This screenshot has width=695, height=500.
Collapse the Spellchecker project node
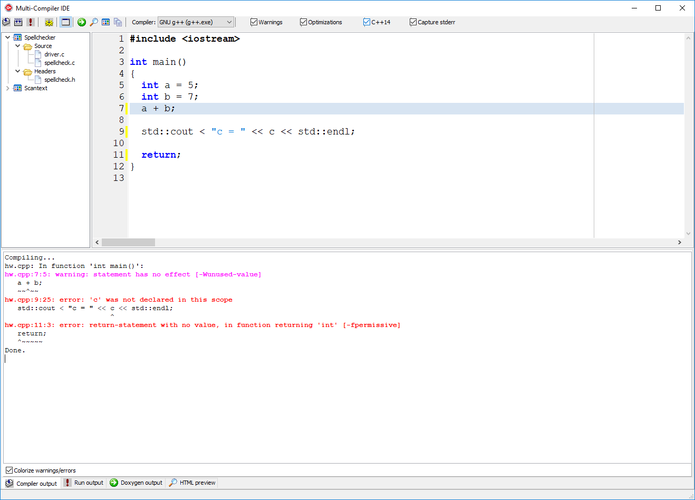click(x=7, y=37)
